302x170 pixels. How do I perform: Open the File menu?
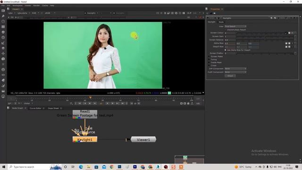tap(3, 6)
